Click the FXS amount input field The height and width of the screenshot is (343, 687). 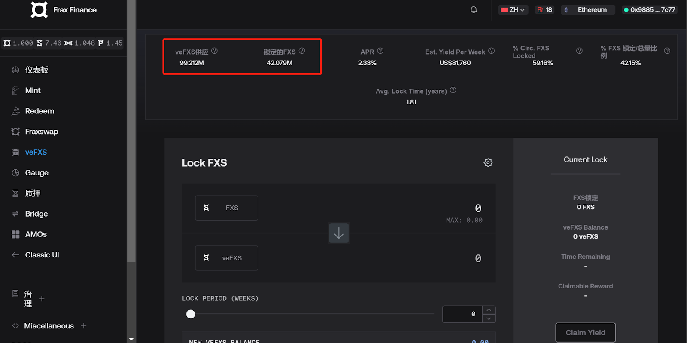(x=478, y=208)
